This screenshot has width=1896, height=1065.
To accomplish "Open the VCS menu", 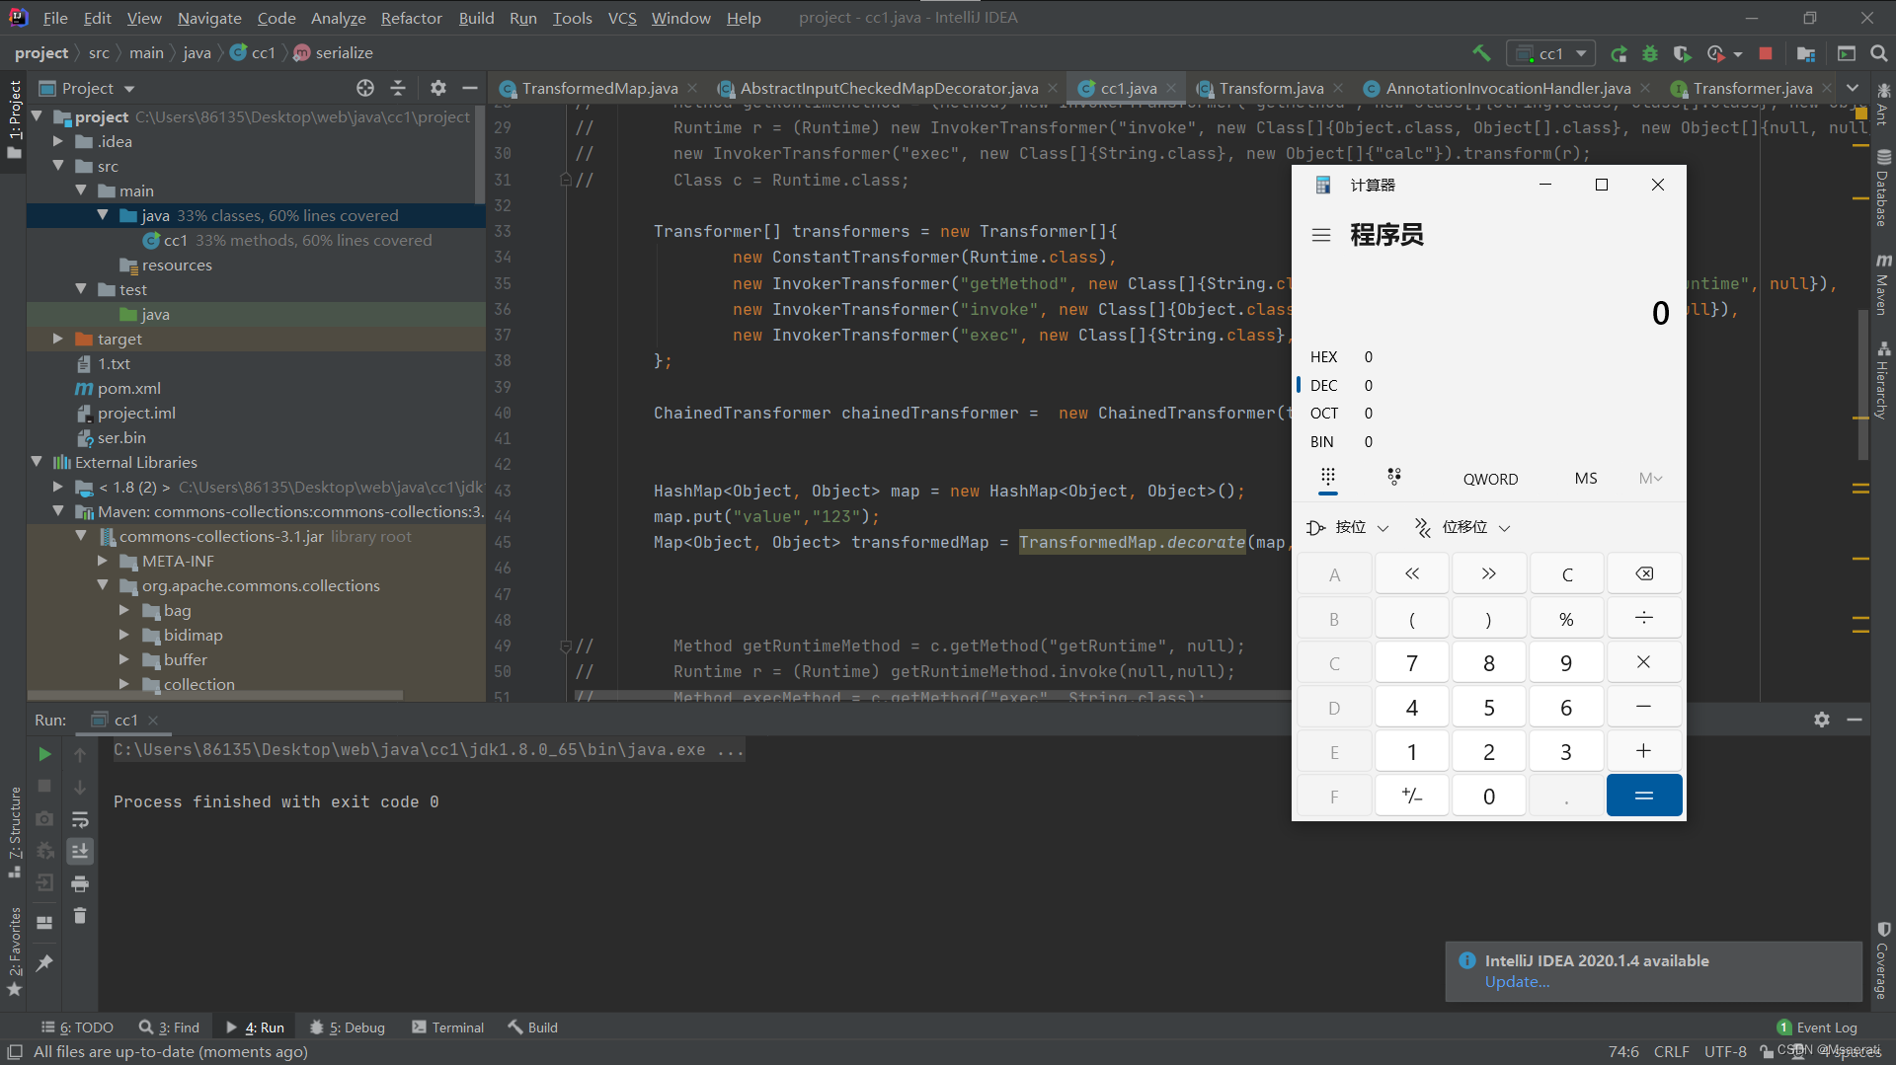I will point(622,18).
